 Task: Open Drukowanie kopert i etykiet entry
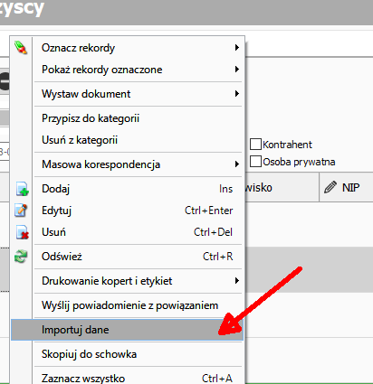coord(127,281)
